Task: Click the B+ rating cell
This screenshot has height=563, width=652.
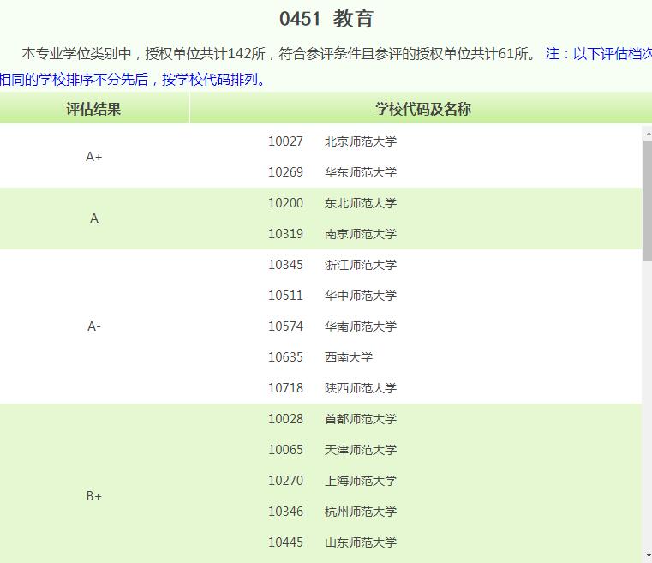Action: pos(94,496)
